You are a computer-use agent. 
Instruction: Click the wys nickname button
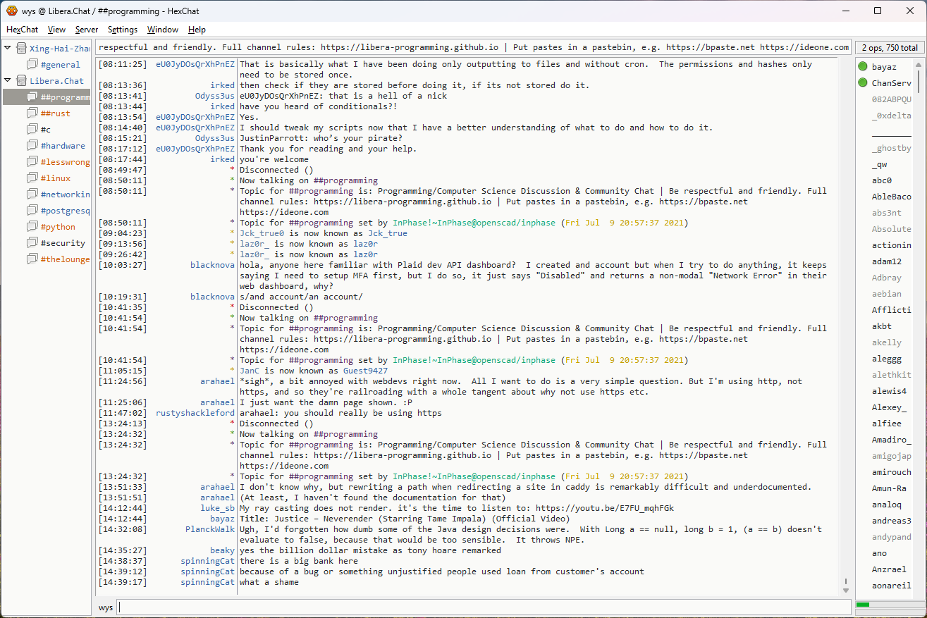(106, 607)
